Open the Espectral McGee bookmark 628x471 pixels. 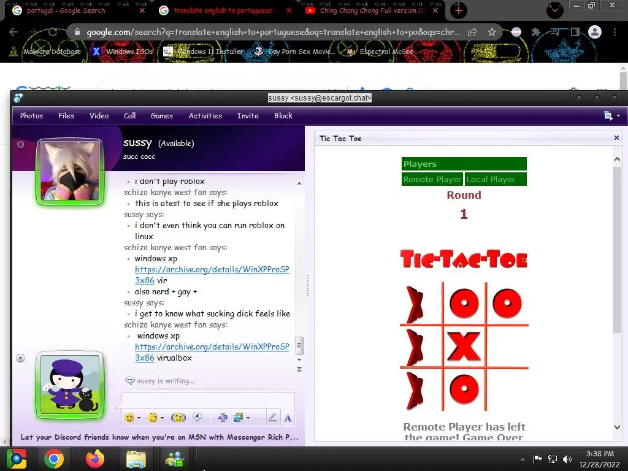click(x=379, y=52)
